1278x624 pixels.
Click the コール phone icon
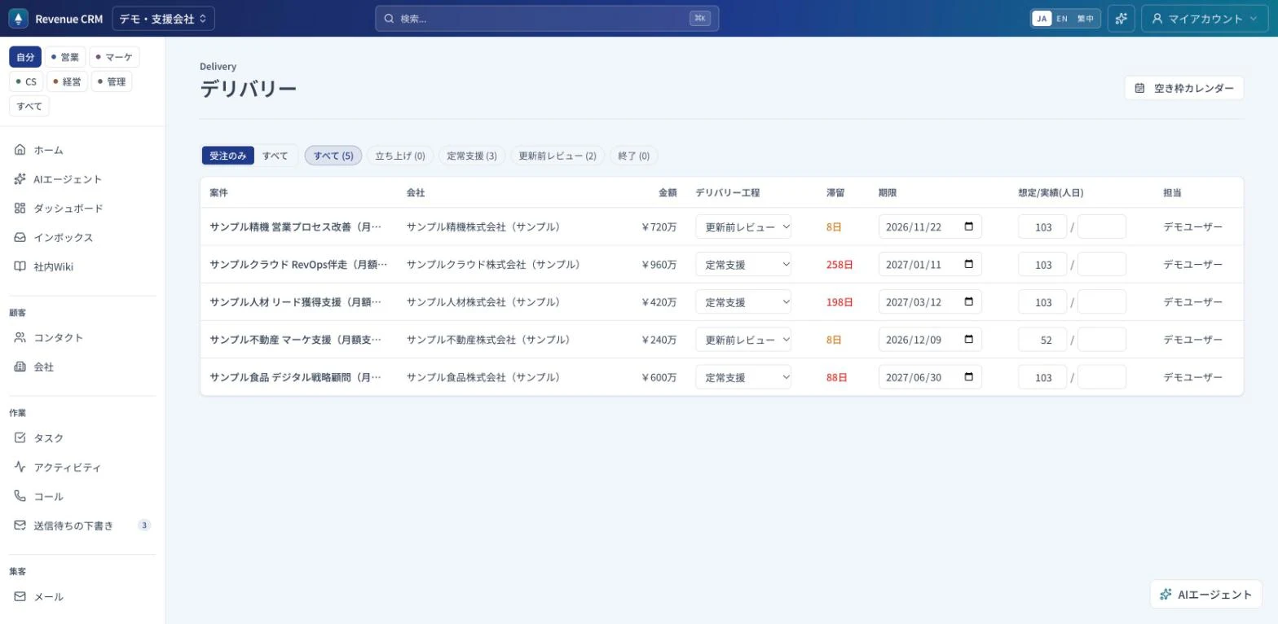coord(20,496)
